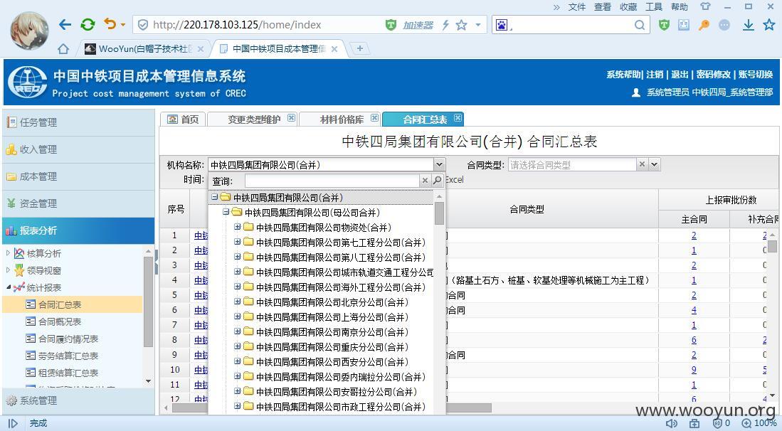Select 西安分公司(合并) in tree

(x=332, y=362)
